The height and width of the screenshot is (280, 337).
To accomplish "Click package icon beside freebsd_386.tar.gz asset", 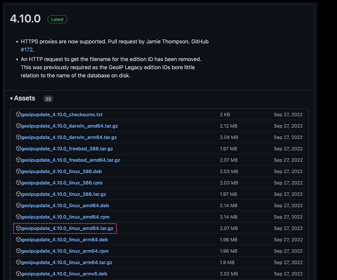I will [x=18, y=148].
